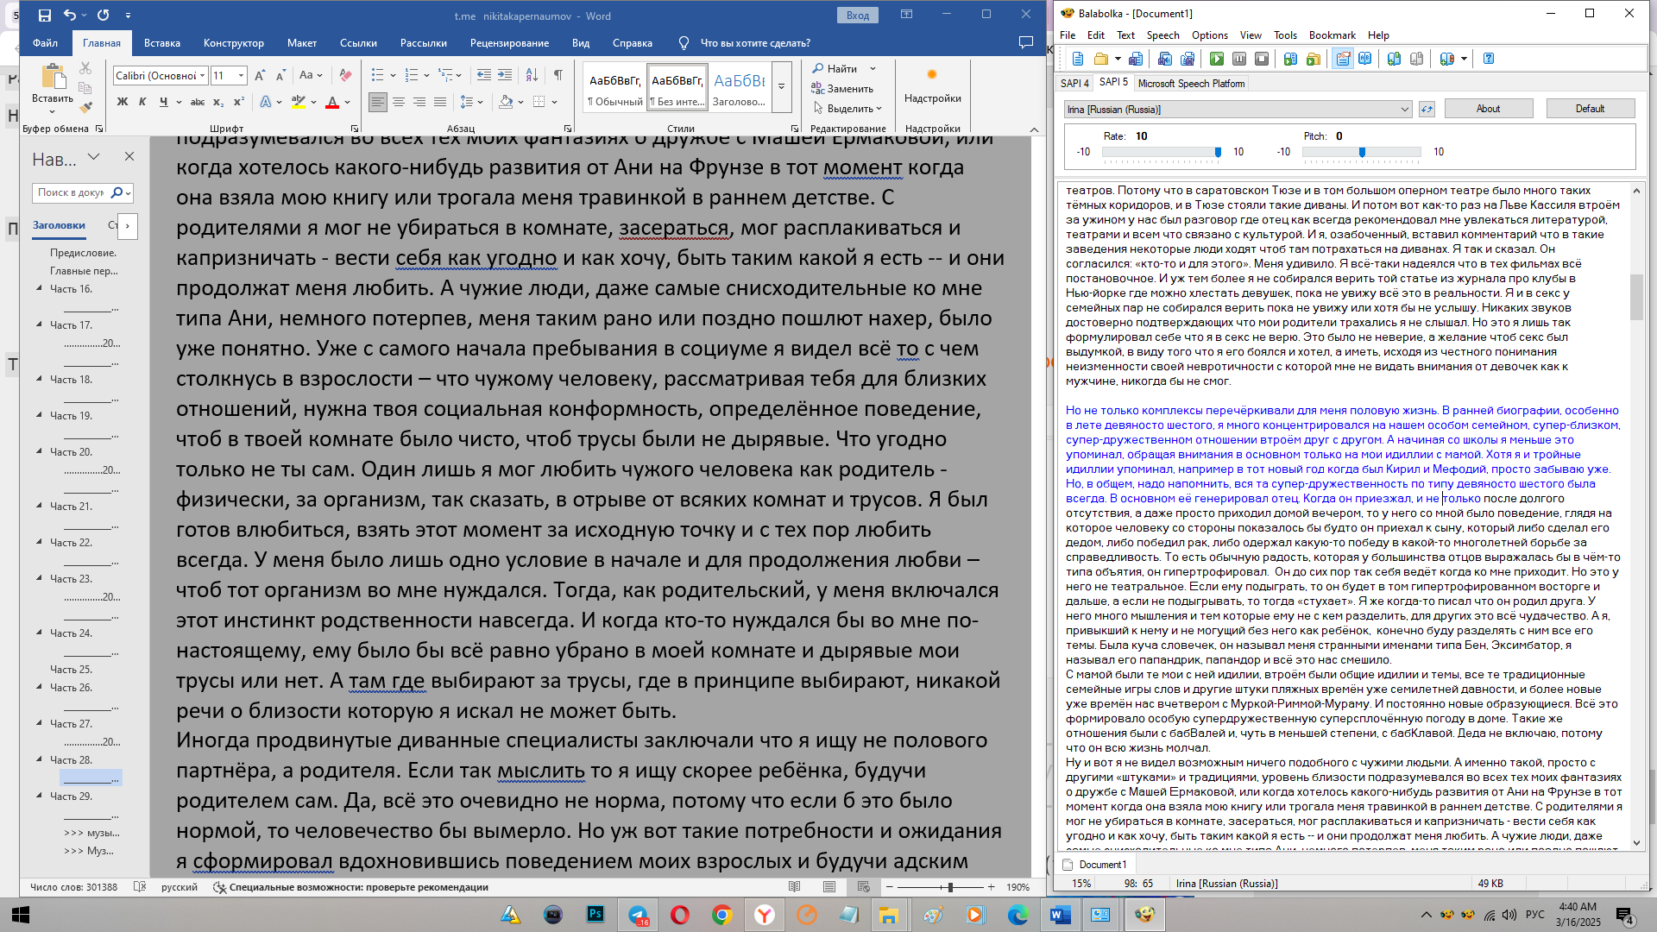Click the document search field in navigation pane

click(71, 192)
